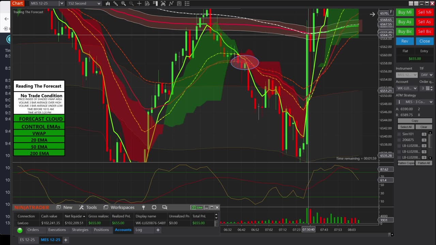Click the back arrow in the browser window behind

(6, 19)
